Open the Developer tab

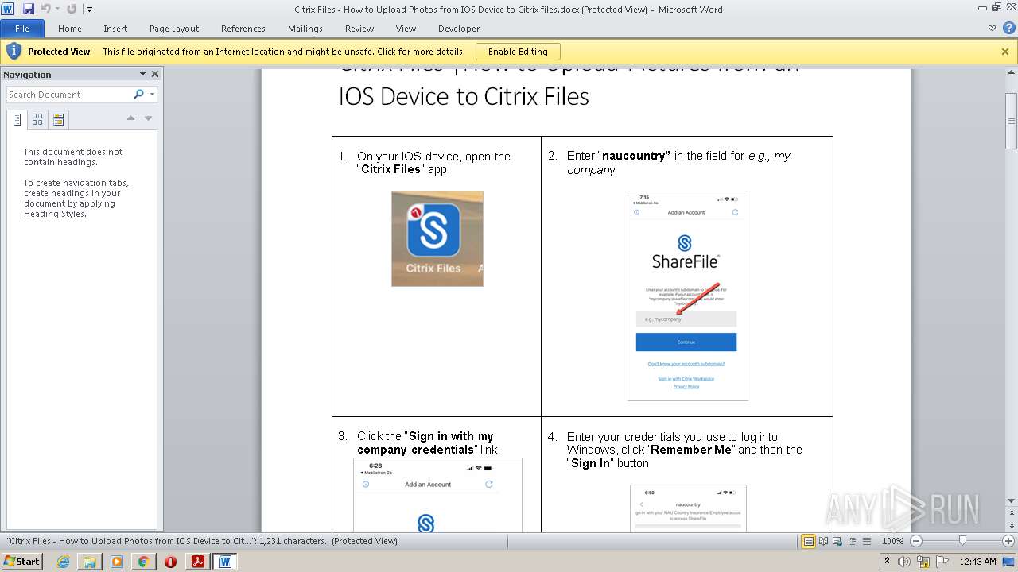click(x=459, y=29)
